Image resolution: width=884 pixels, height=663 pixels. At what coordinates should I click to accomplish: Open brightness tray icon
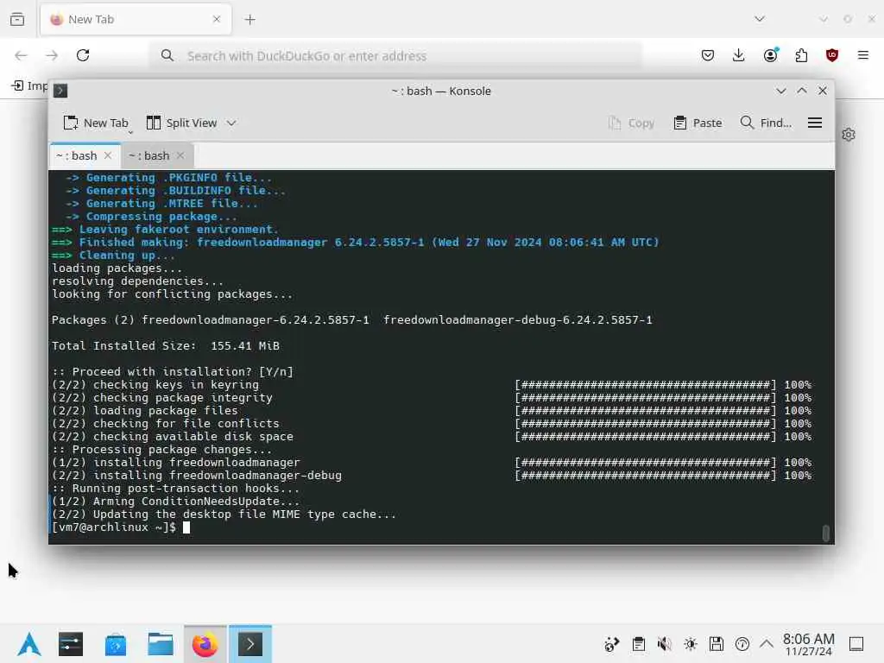click(x=690, y=644)
